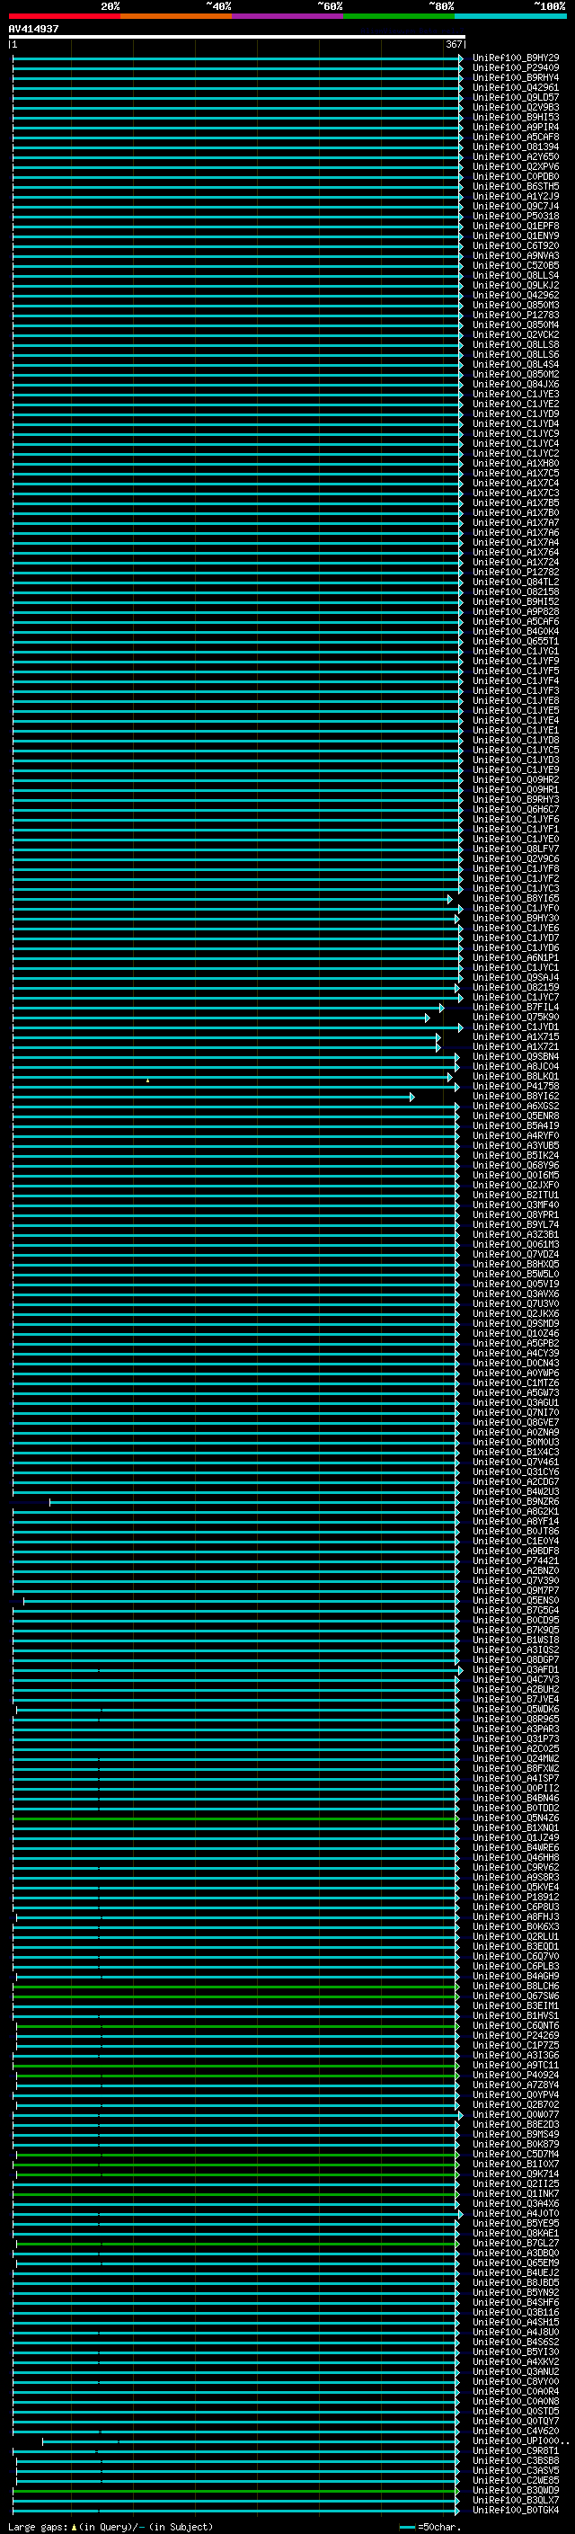Click the =50char. scale legend
This screenshot has width=575, height=2534.
pos(430,2527)
